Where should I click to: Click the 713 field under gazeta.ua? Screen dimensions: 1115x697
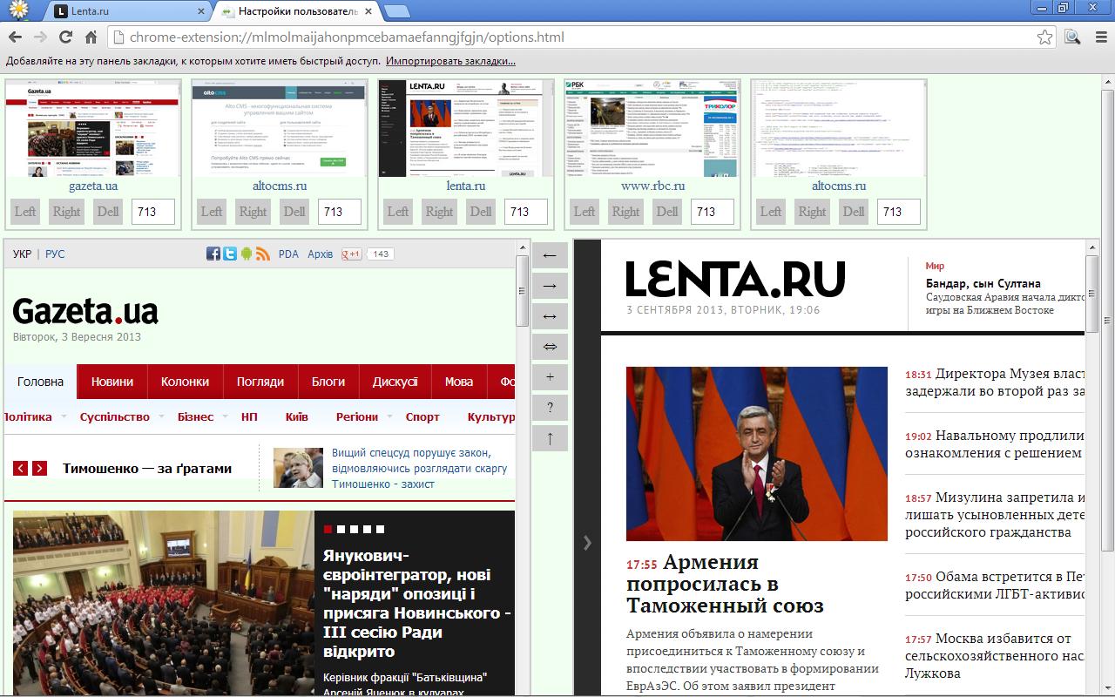(x=153, y=212)
